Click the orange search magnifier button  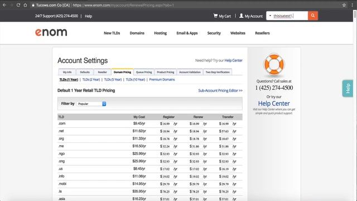click(x=313, y=16)
